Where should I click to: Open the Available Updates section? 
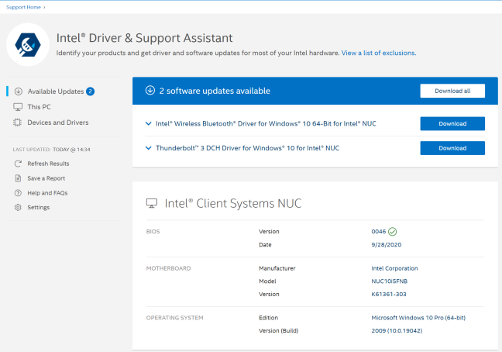click(56, 91)
